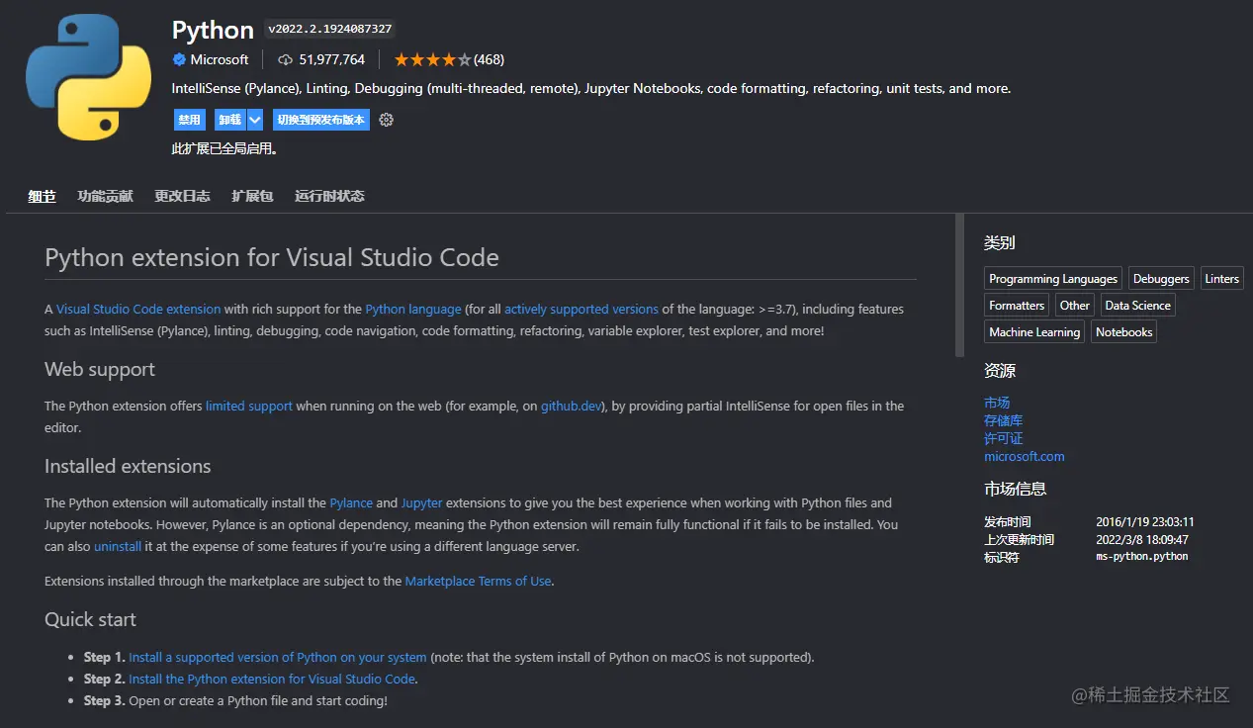
Task: Select the Machine Learning category tag
Action: click(1034, 332)
